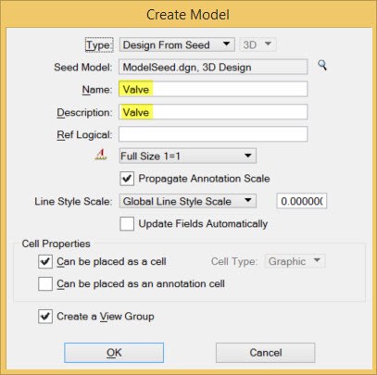Click the empty Ref Logical field
The height and width of the screenshot is (375, 377).
[213, 134]
